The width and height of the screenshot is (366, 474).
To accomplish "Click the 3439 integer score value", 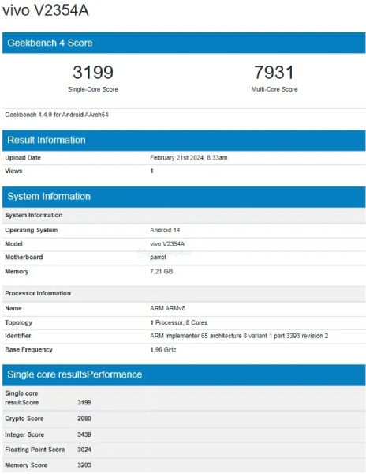I will click(x=84, y=434).
